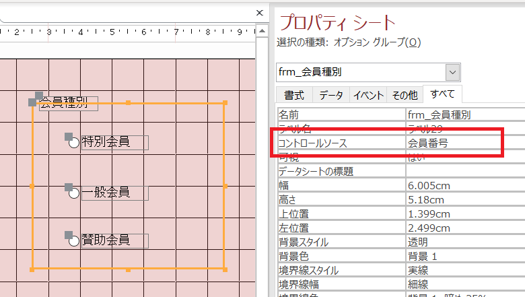Click the 背景スタイル value 透明
Image resolution: width=525 pixels, height=297 pixels.
tap(465, 242)
